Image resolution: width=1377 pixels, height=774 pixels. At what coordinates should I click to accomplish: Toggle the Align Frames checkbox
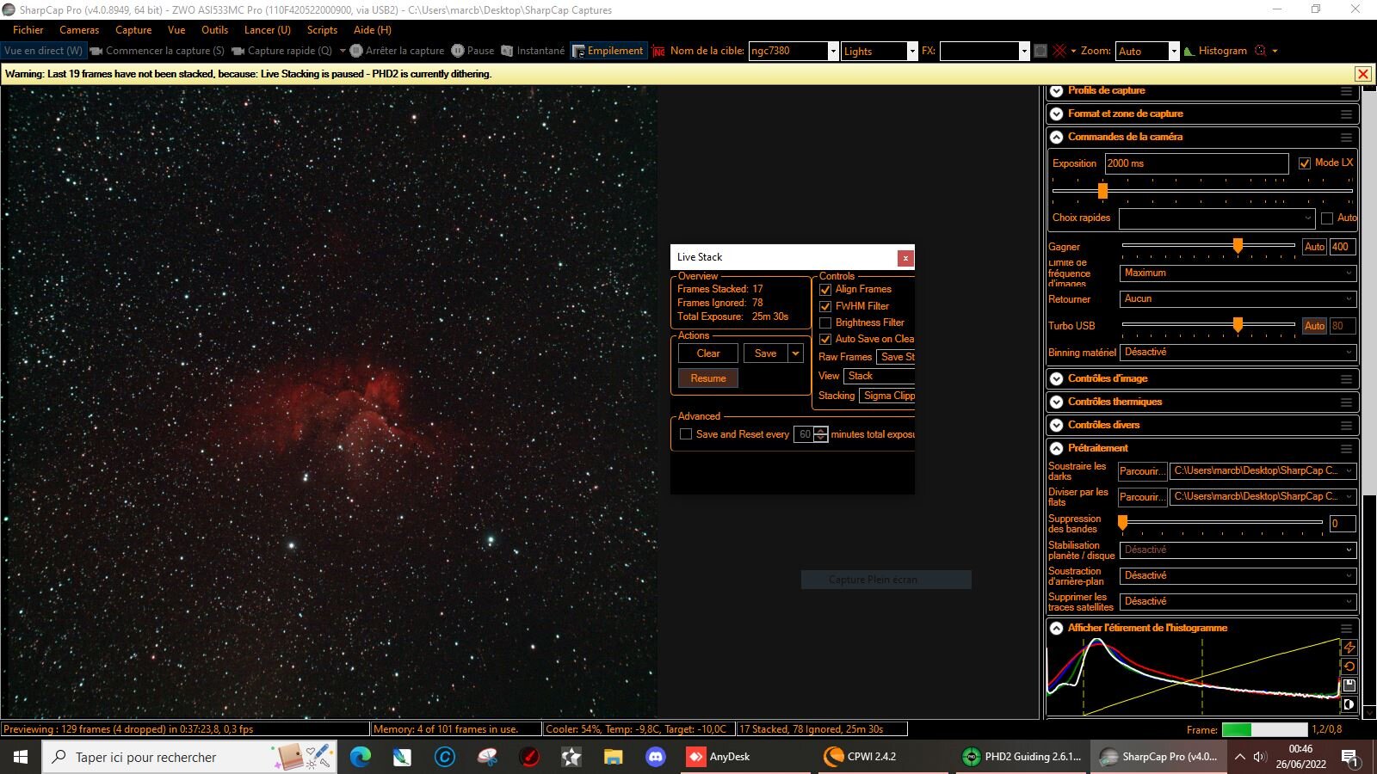(x=825, y=290)
